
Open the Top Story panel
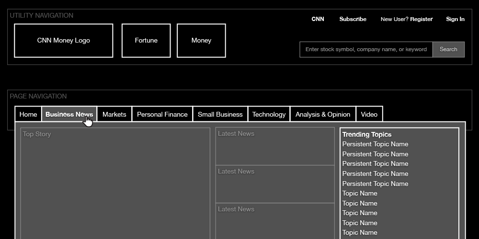click(x=115, y=182)
